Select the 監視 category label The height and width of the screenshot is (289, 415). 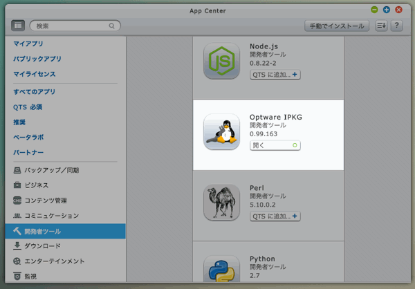[x=30, y=277]
